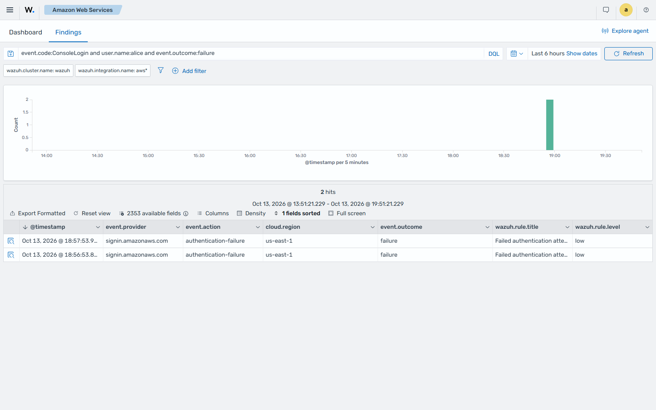Click Show dates link

[x=582, y=53]
